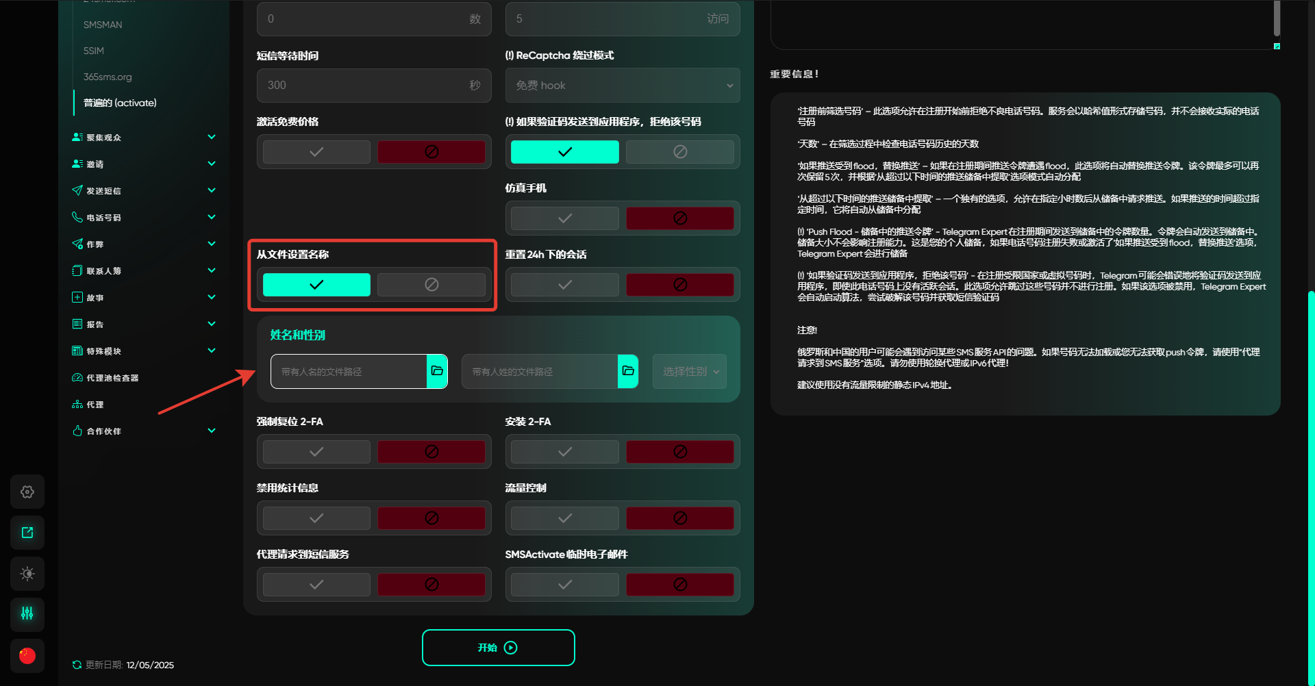Click the refresh icon beside 更新日期
1315x686 pixels.
pyautogui.click(x=77, y=665)
